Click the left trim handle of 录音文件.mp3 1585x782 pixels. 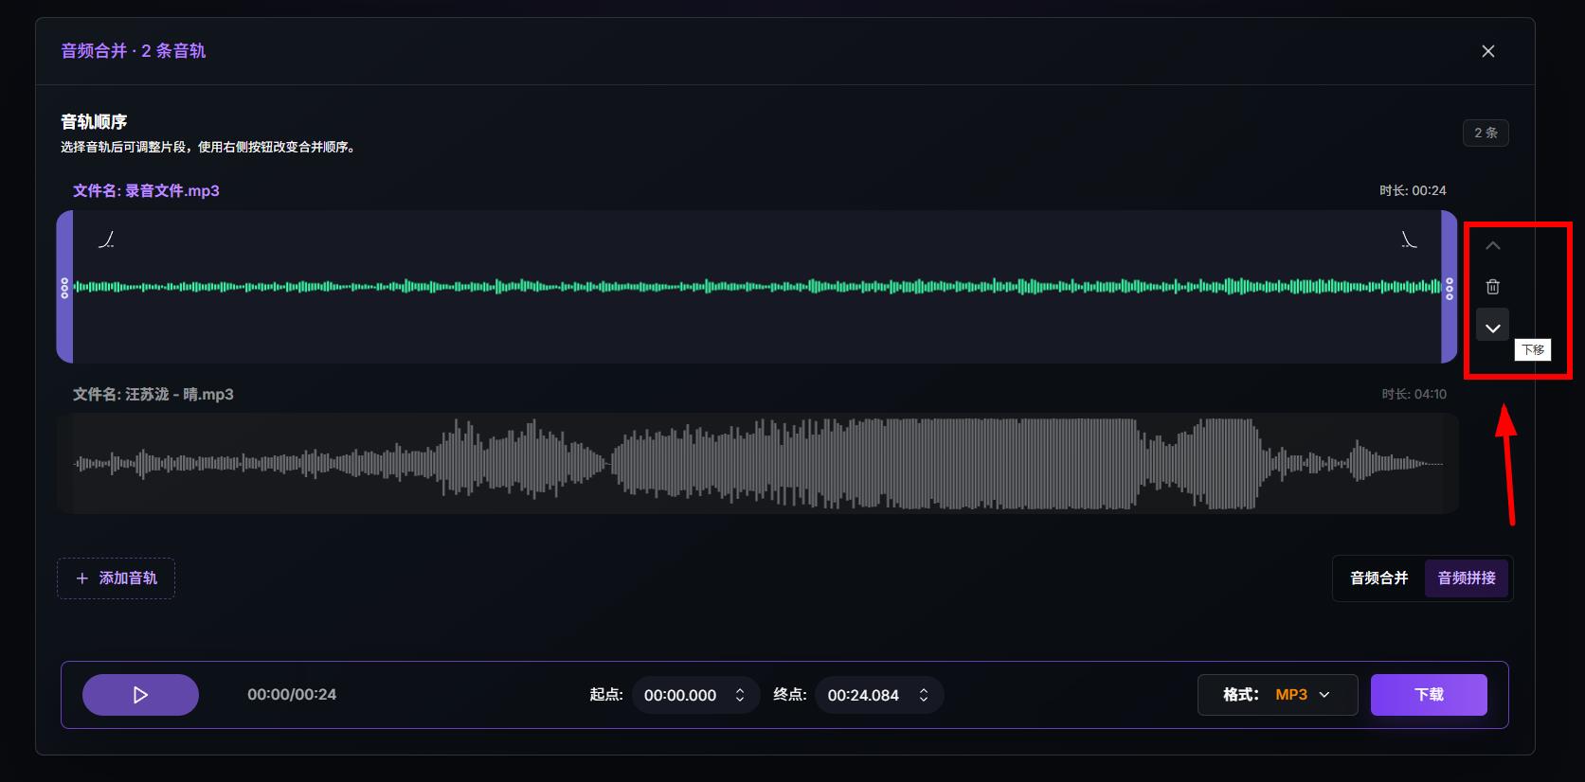point(64,287)
